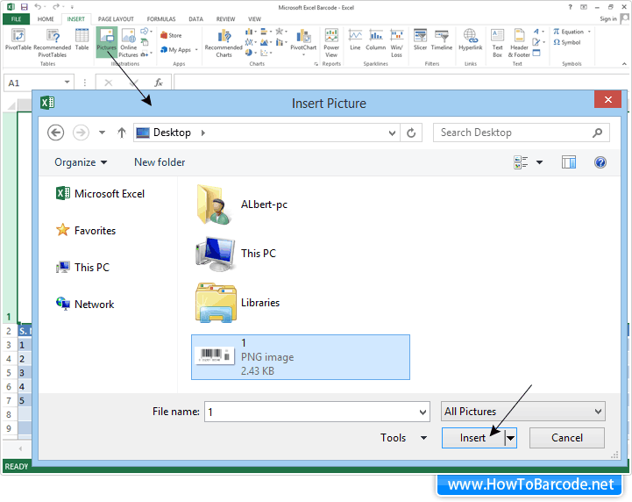The height and width of the screenshot is (502, 632).
Task: Add a Timeline filter
Action: tap(442, 39)
